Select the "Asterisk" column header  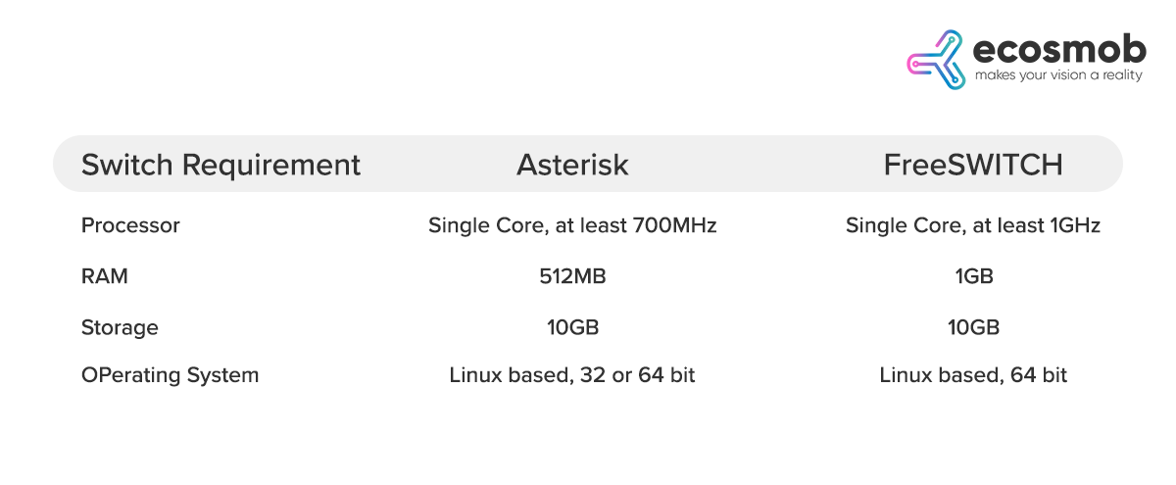coord(572,164)
